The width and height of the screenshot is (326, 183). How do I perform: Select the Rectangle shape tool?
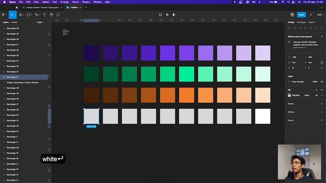pyautogui.click(x=29, y=15)
